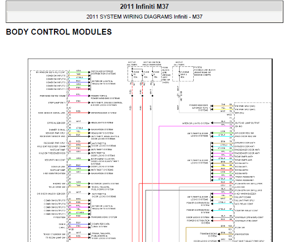Click the 'DONGLE LINK' pin label
This screenshot has width=296, height=242.
pos(58,167)
